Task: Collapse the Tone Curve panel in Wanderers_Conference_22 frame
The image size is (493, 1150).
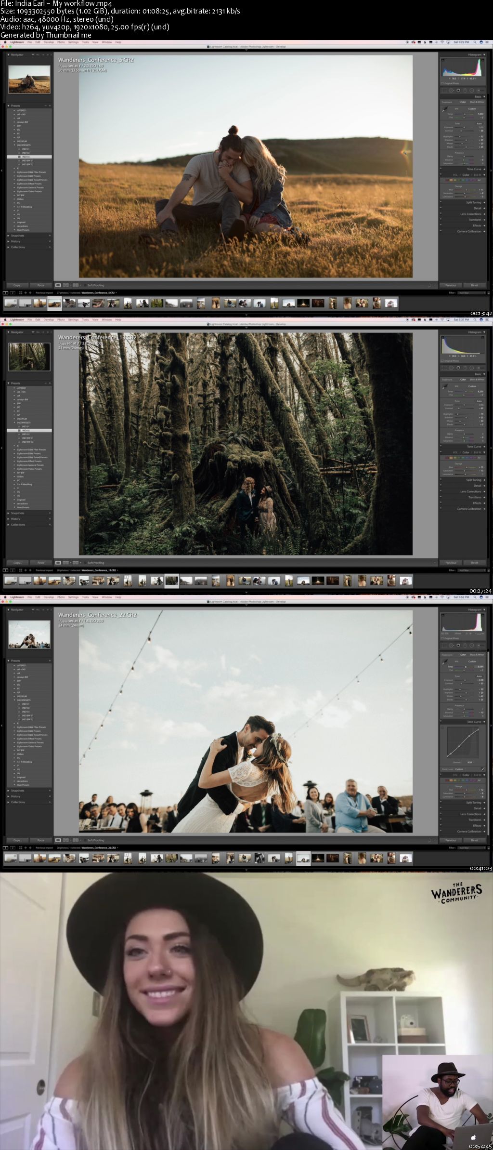Action: pos(484,722)
